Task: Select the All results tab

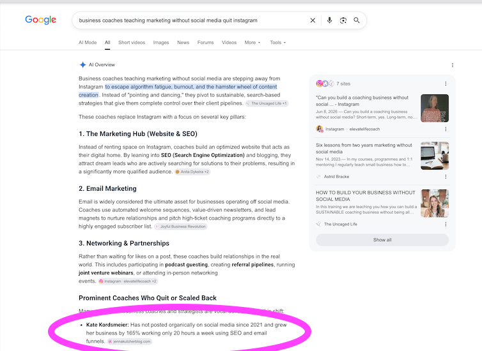Action: [107, 42]
